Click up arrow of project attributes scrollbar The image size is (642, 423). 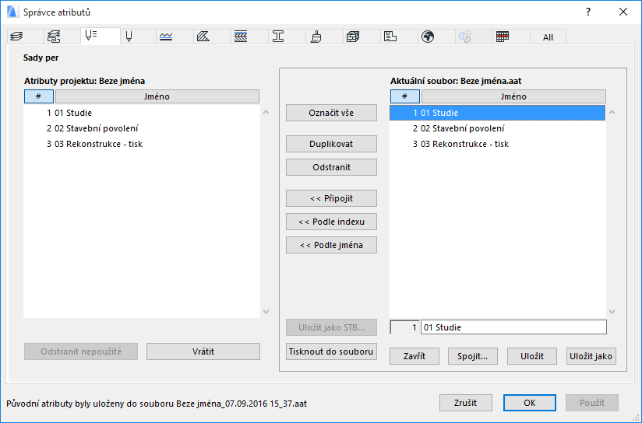(x=266, y=112)
